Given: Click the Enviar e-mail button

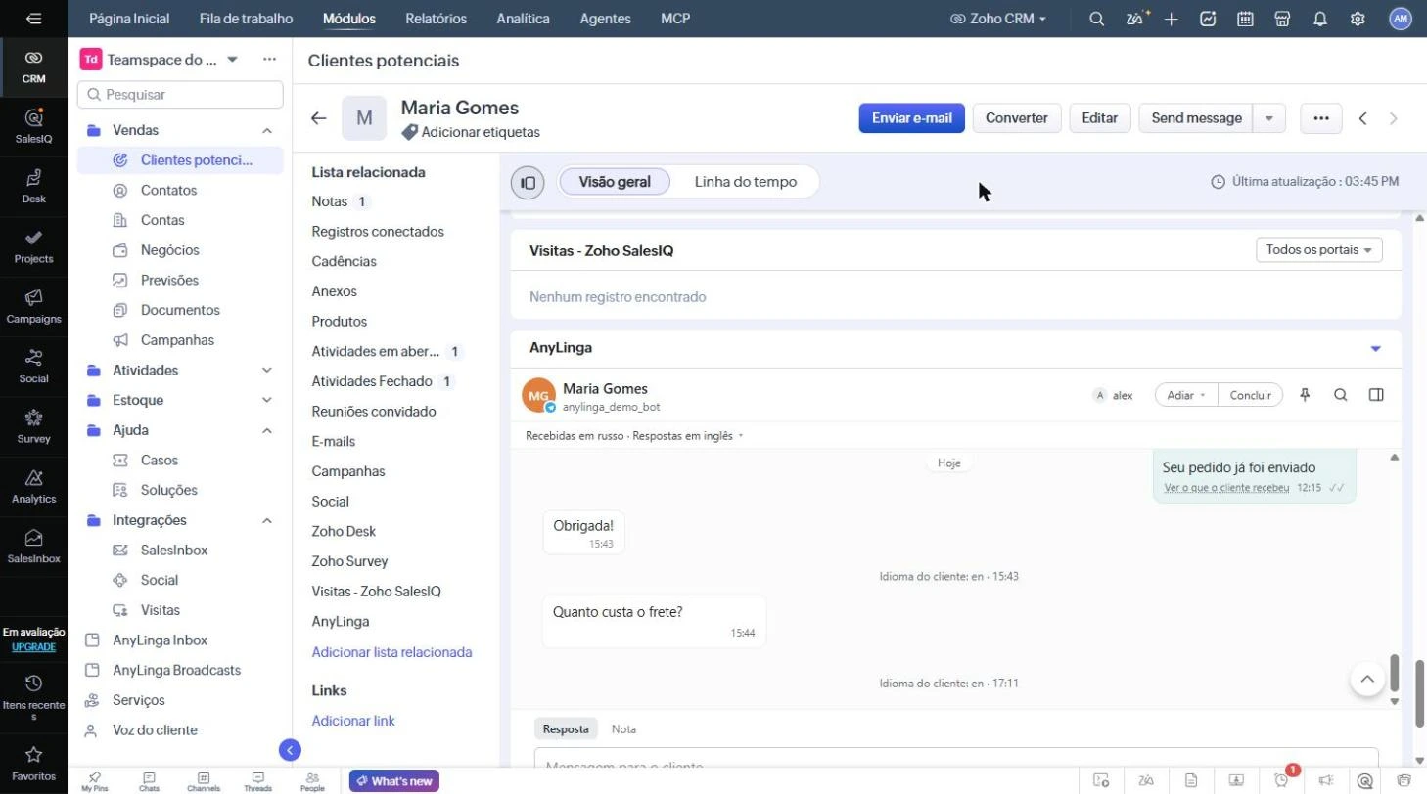Looking at the screenshot, I should 912,118.
